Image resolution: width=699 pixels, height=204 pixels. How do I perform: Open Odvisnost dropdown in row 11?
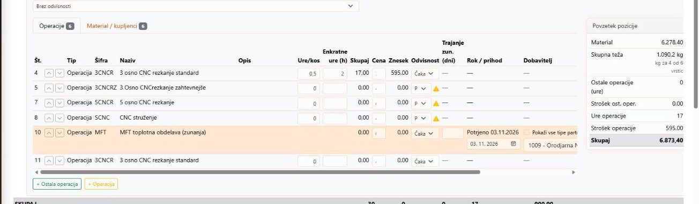coord(425,161)
